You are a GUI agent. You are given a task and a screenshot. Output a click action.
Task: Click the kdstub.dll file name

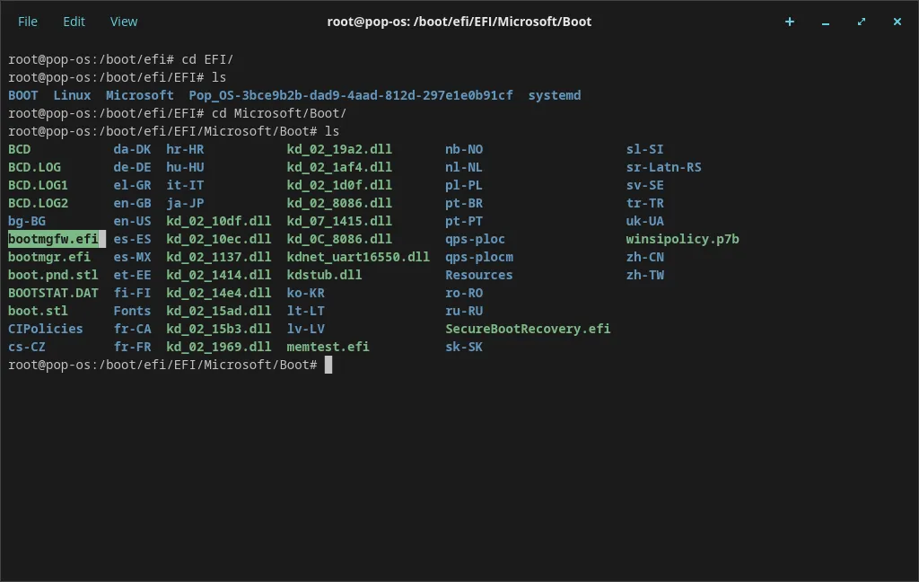[x=324, y=275]
